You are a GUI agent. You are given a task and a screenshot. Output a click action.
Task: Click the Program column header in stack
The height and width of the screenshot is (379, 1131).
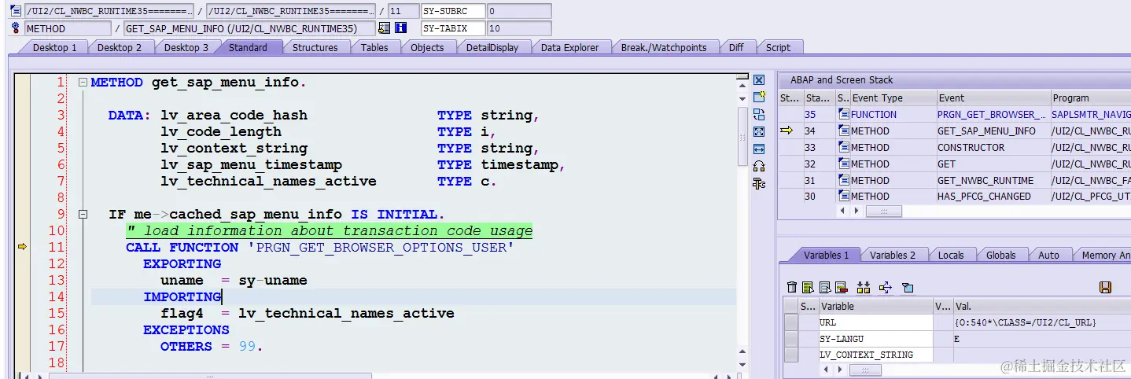[x=1090, y=98]
